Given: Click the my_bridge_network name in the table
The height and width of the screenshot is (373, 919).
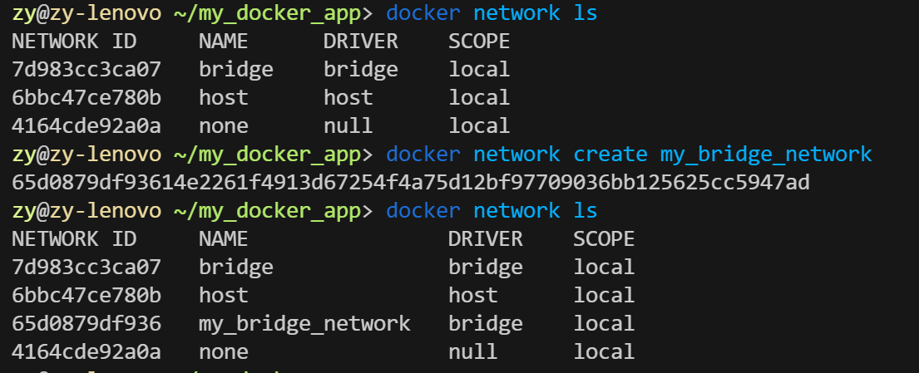Looking at the screenshot, I should [304, 324].
